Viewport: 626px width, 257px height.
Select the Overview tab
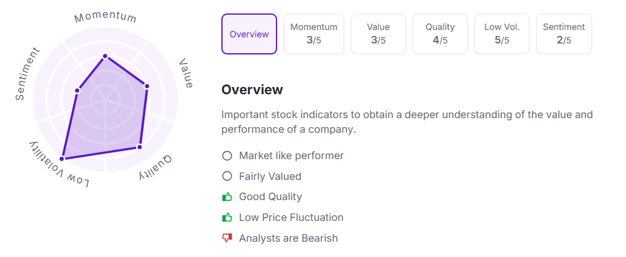(x=249, y=34)
